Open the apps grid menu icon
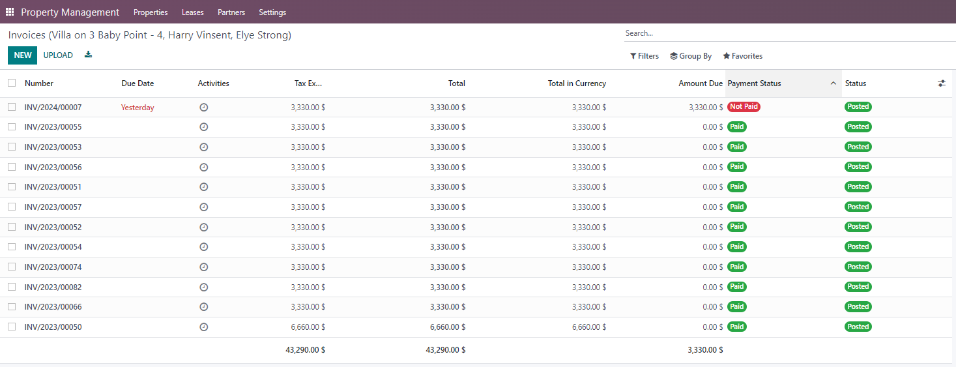The width and height of the screenshot is (956, 367). click(10, 12)
